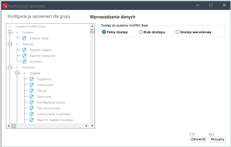Close the Konfiguracja uprawnień window
The image size is (231, 147).
[x=224, y=5]
